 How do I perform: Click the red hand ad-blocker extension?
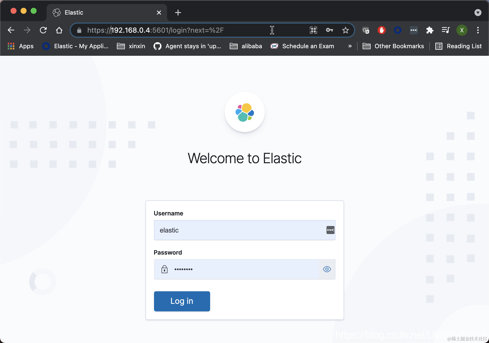(381, 30)
